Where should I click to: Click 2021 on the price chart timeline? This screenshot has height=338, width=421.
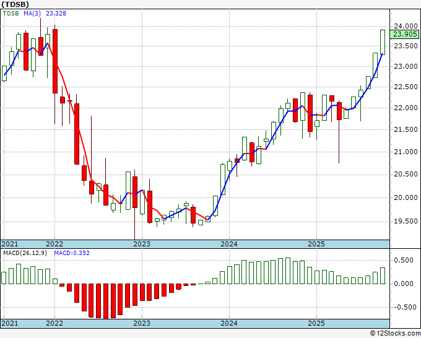(x=10, y=244)
